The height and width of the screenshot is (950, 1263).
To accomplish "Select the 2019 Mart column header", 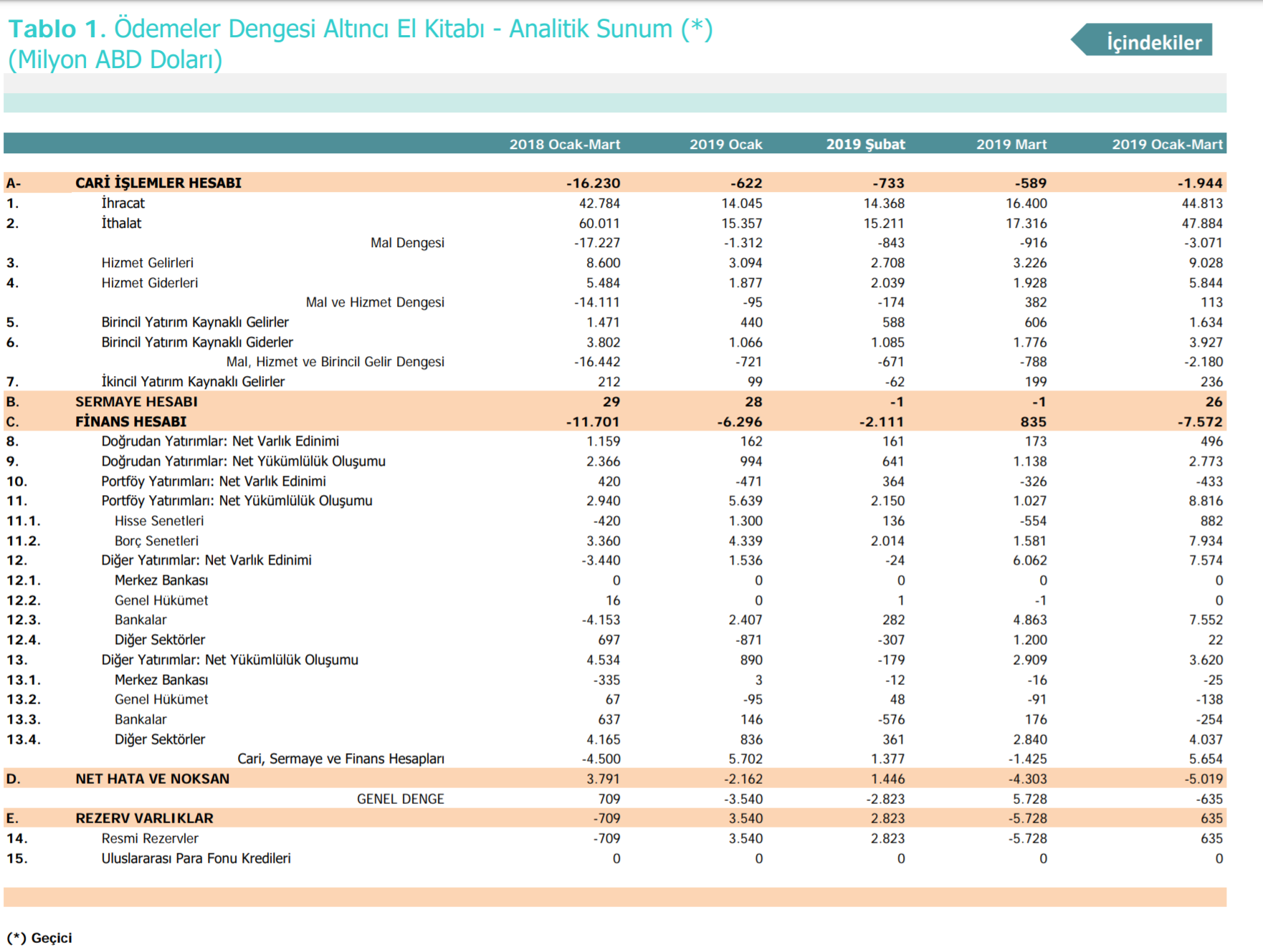I will click(1011, 144).
